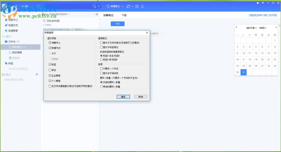Check 显示水平滚动条 checkbox
The height and width of the screenshot is (152, 281).
point(101,73)
